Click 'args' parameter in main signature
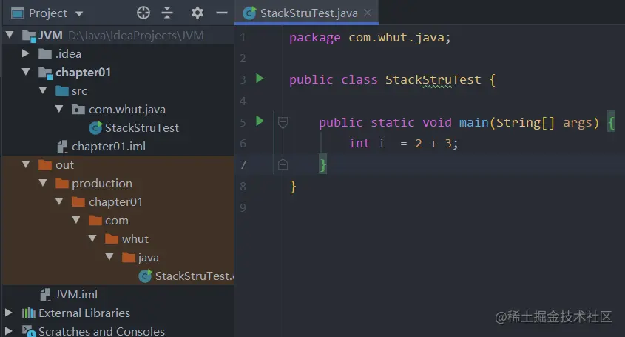625x337 pixels. coord(577,123)
